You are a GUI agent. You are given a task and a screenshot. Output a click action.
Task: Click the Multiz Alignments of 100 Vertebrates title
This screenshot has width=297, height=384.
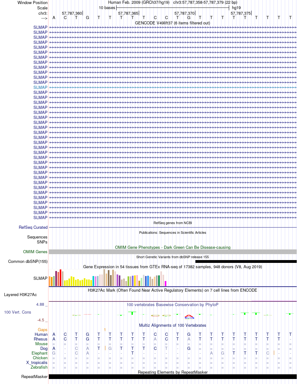[x=173, y=325]
